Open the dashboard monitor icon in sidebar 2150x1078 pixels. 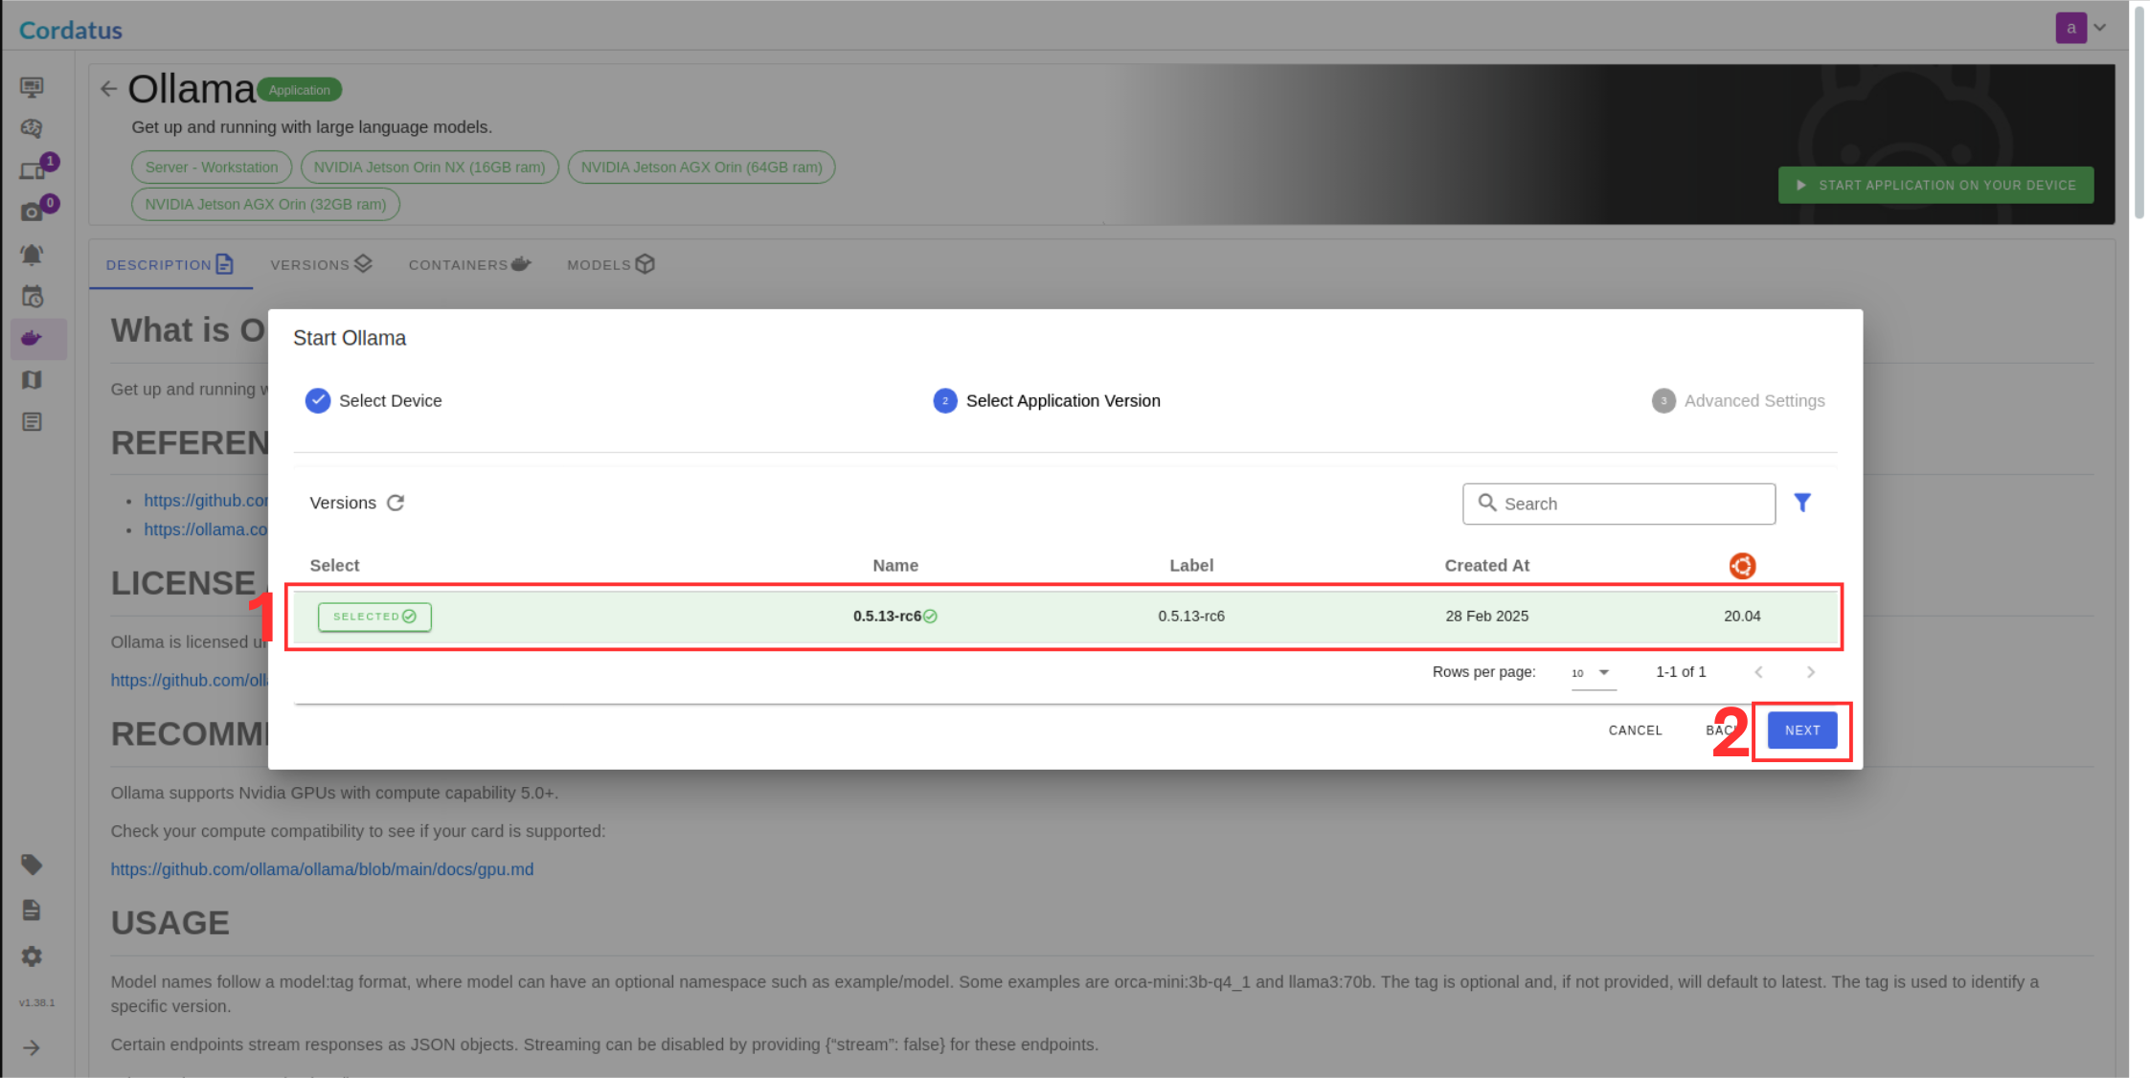coord(32,87)
